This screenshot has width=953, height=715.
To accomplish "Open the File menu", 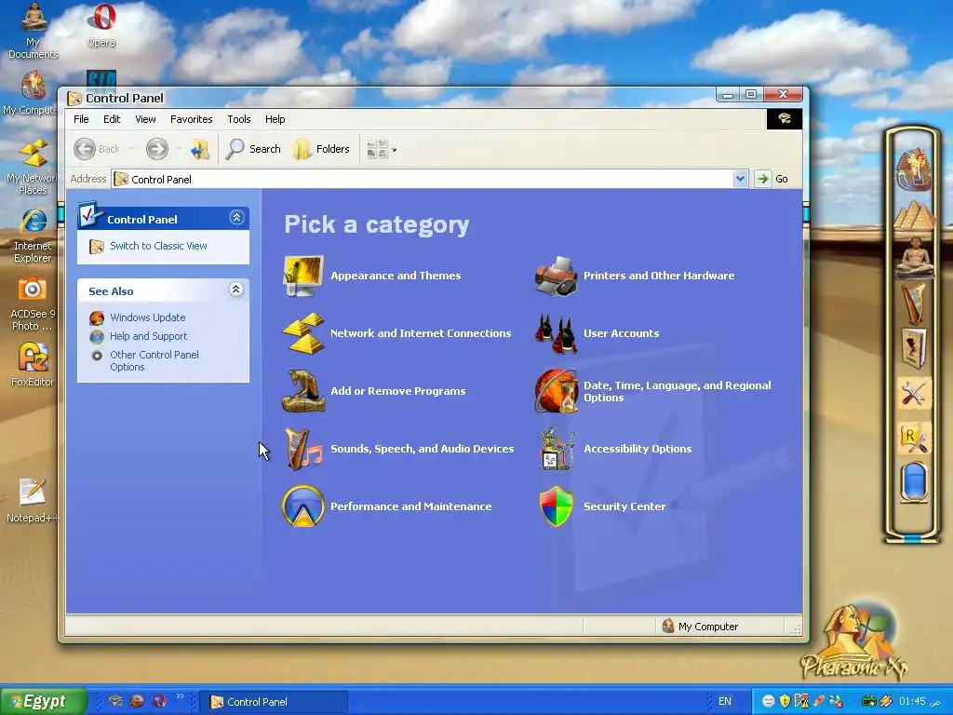I will (x=81, y=119).
